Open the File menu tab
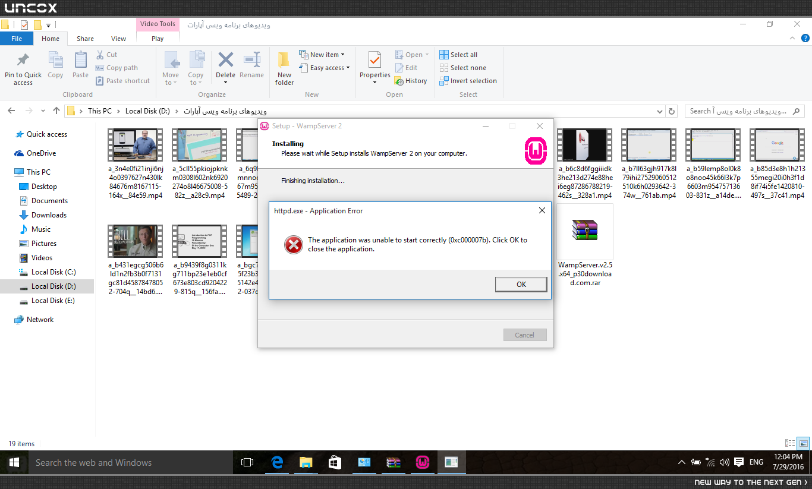The height and width of the screenshot is (489, 812). [x=17, y=39]
